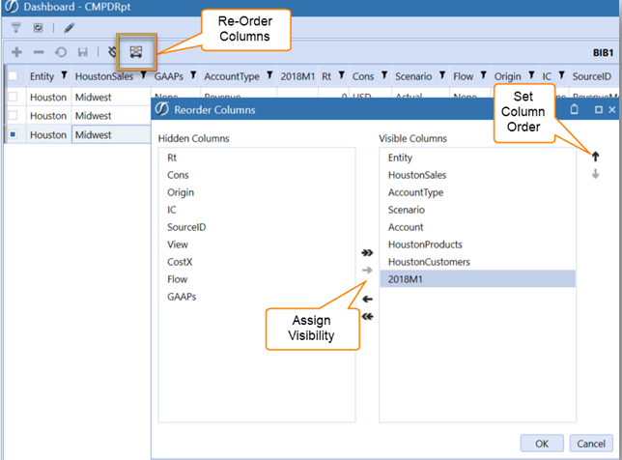622x460 pixels.
Task: Move all columns to Visible with double-right arrow
Action: coord(367,251)
